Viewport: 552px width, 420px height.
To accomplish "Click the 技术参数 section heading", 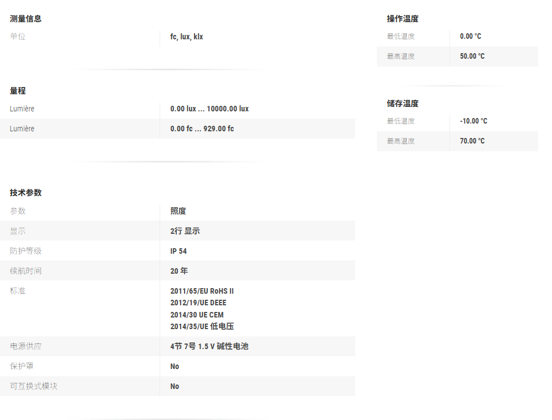I will pos(25,193).
